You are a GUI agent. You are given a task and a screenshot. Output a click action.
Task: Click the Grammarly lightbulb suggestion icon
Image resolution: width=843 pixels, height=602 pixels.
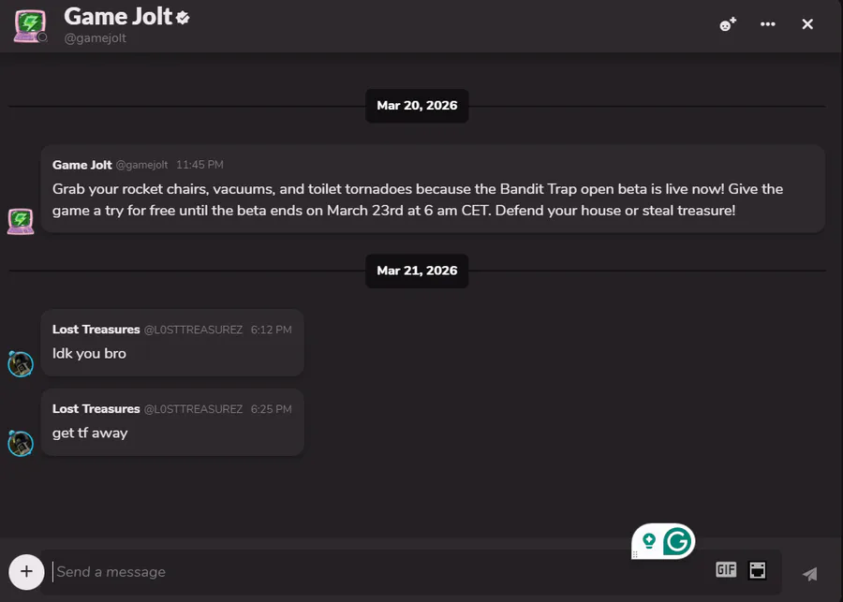(x=648, y=541)
